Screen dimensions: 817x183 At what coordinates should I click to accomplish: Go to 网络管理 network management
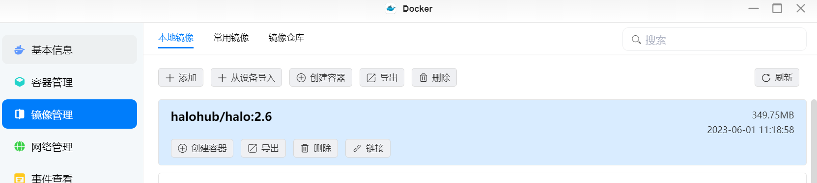point(69,146)
